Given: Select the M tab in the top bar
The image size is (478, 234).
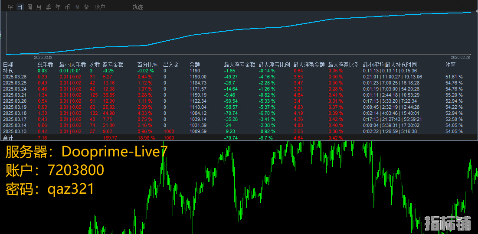Looking at the screenshot, I should click(x=77, y=7).
